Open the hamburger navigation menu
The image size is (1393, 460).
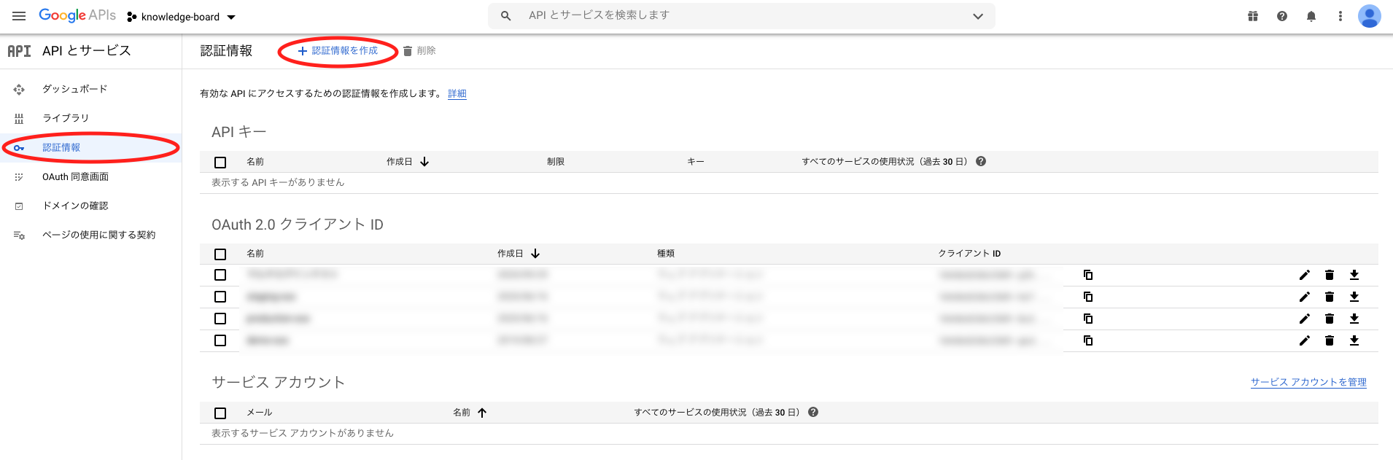tap(19, 16)
